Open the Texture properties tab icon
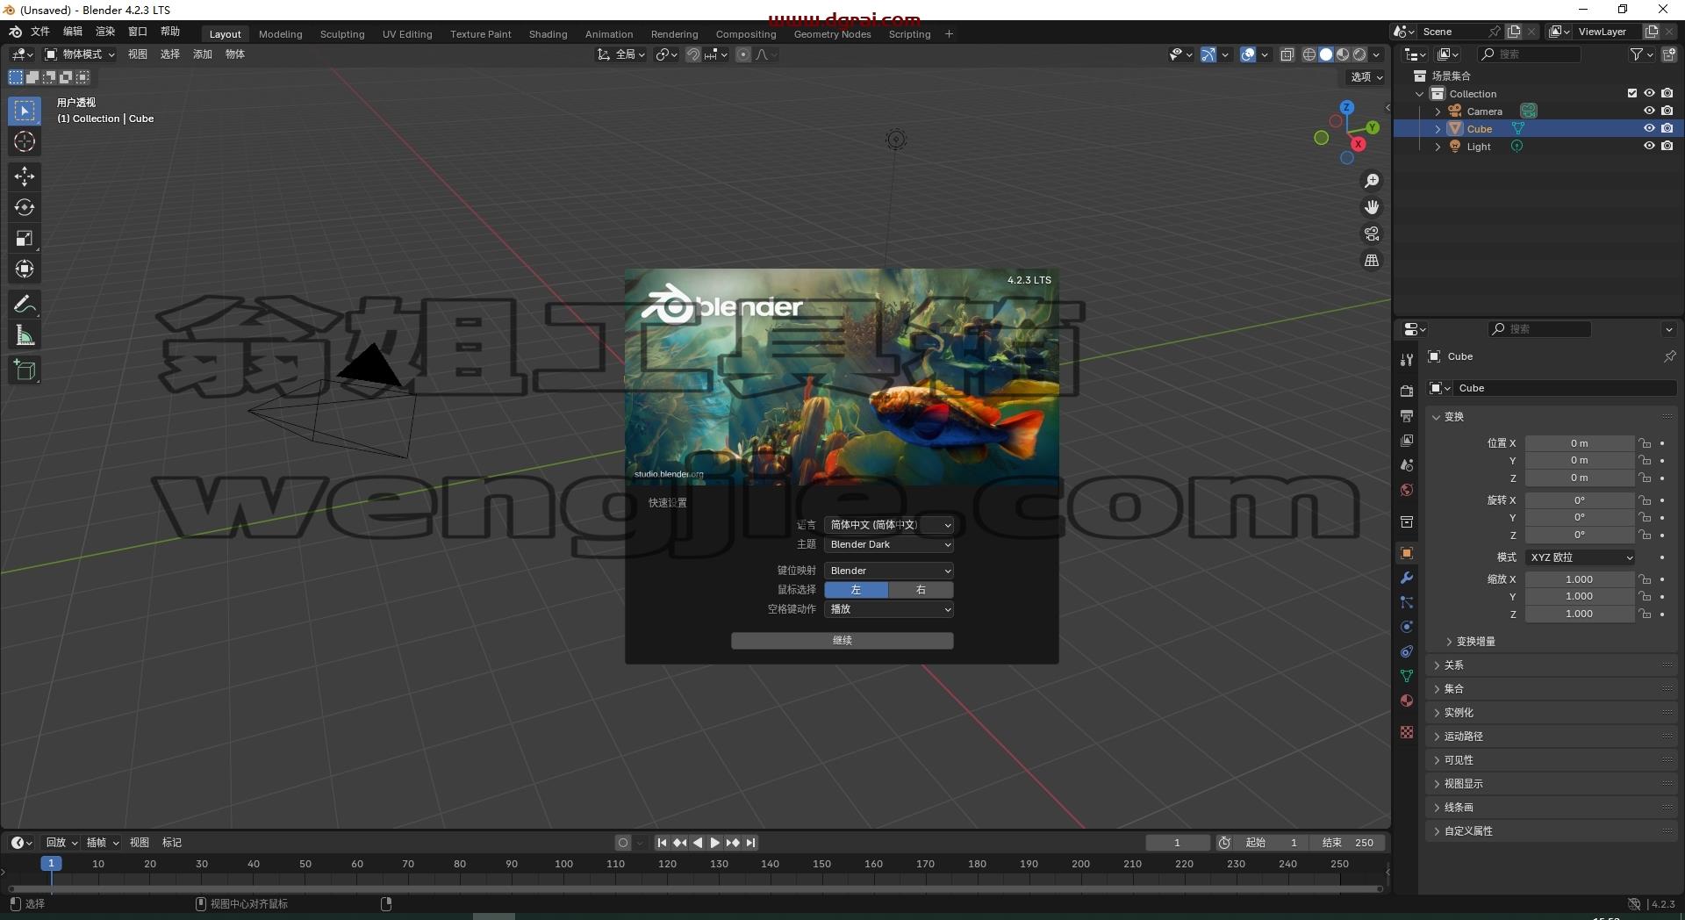The width and height of the screenshot is (1685, 920). point(1407,732)
